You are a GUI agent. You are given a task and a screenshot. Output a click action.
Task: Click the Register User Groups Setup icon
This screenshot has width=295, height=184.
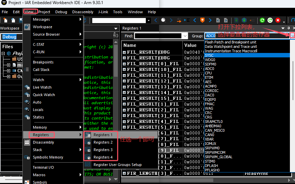coord(87,164)
